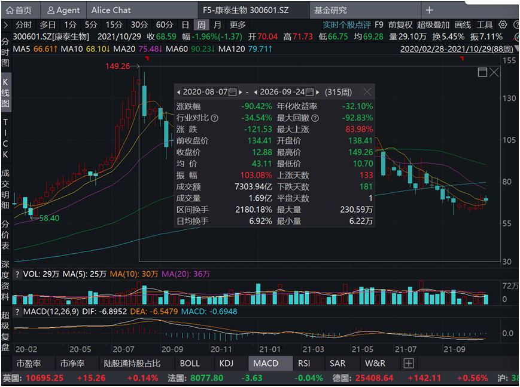The width and height of the screenshot is (520, 387).
Task: Select the F5-康泰生物 300601.SZ tab
Action: pos(246,10)
